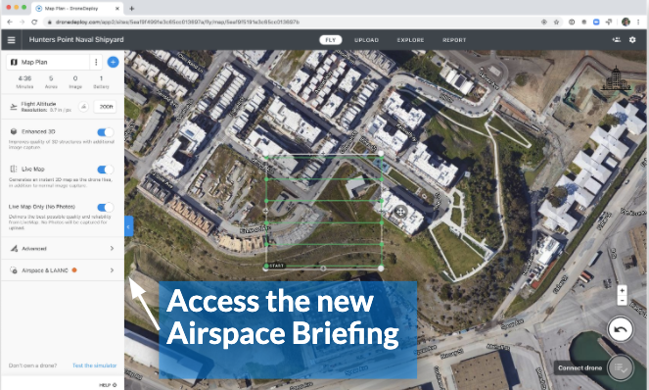Open the hamburger menu next to the site name
This screenshot has height=390, width=649.
pyautogui.click(x=11, y=40)
